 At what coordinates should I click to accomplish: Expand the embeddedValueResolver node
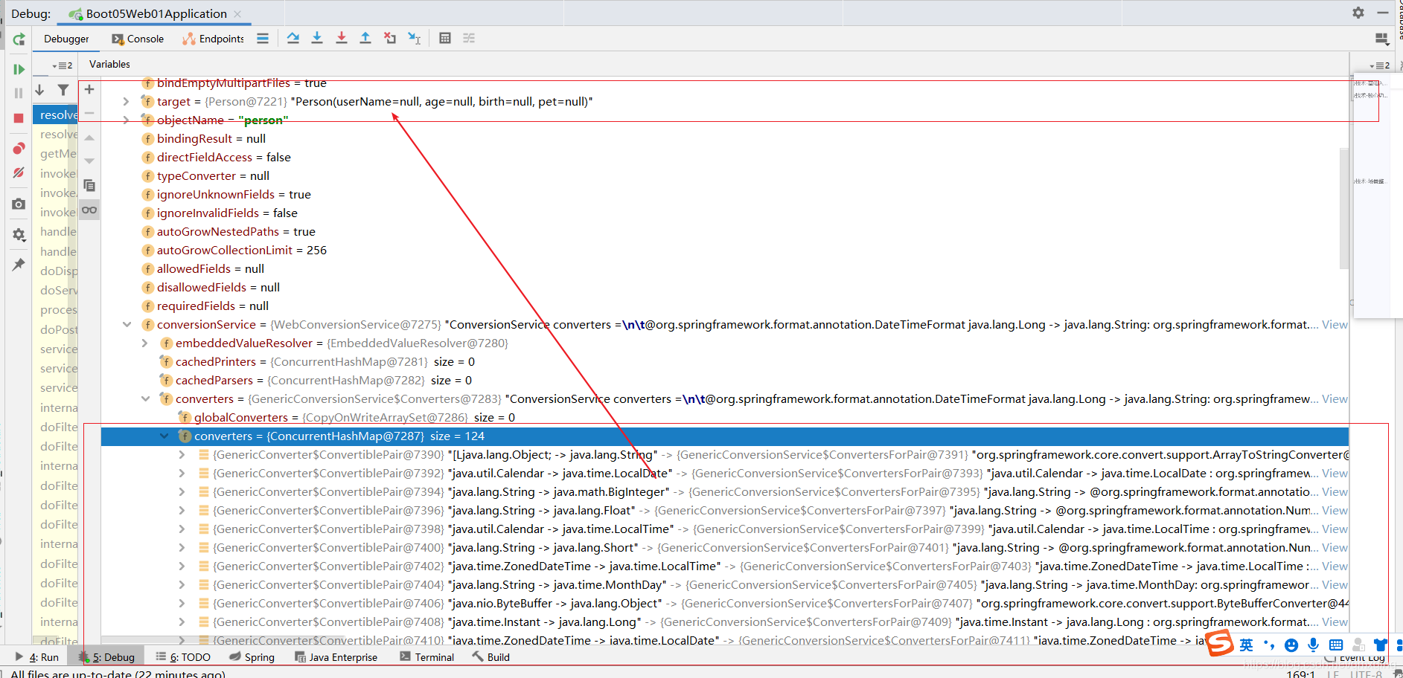pyautogui.click(x=145, y=343)
